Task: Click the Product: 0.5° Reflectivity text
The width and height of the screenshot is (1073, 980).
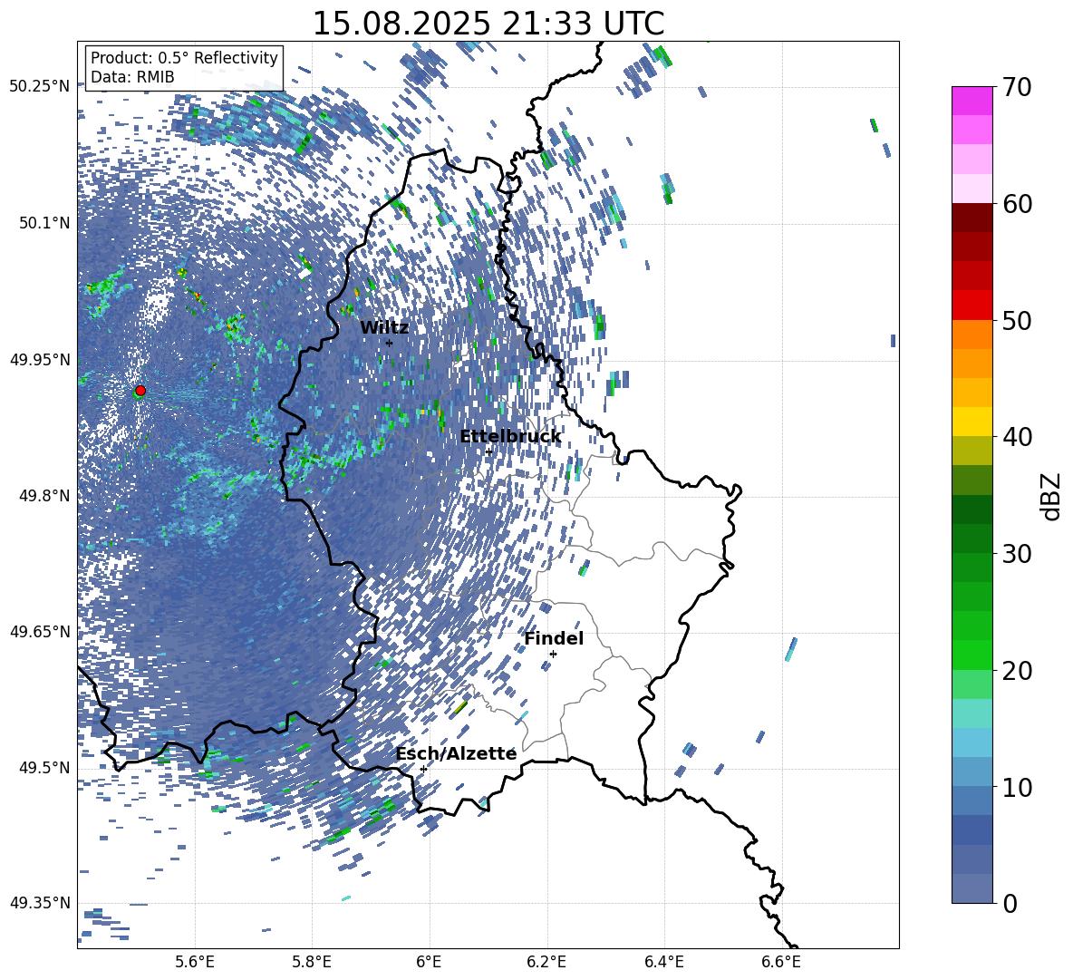Action: (x=184, y=58)
